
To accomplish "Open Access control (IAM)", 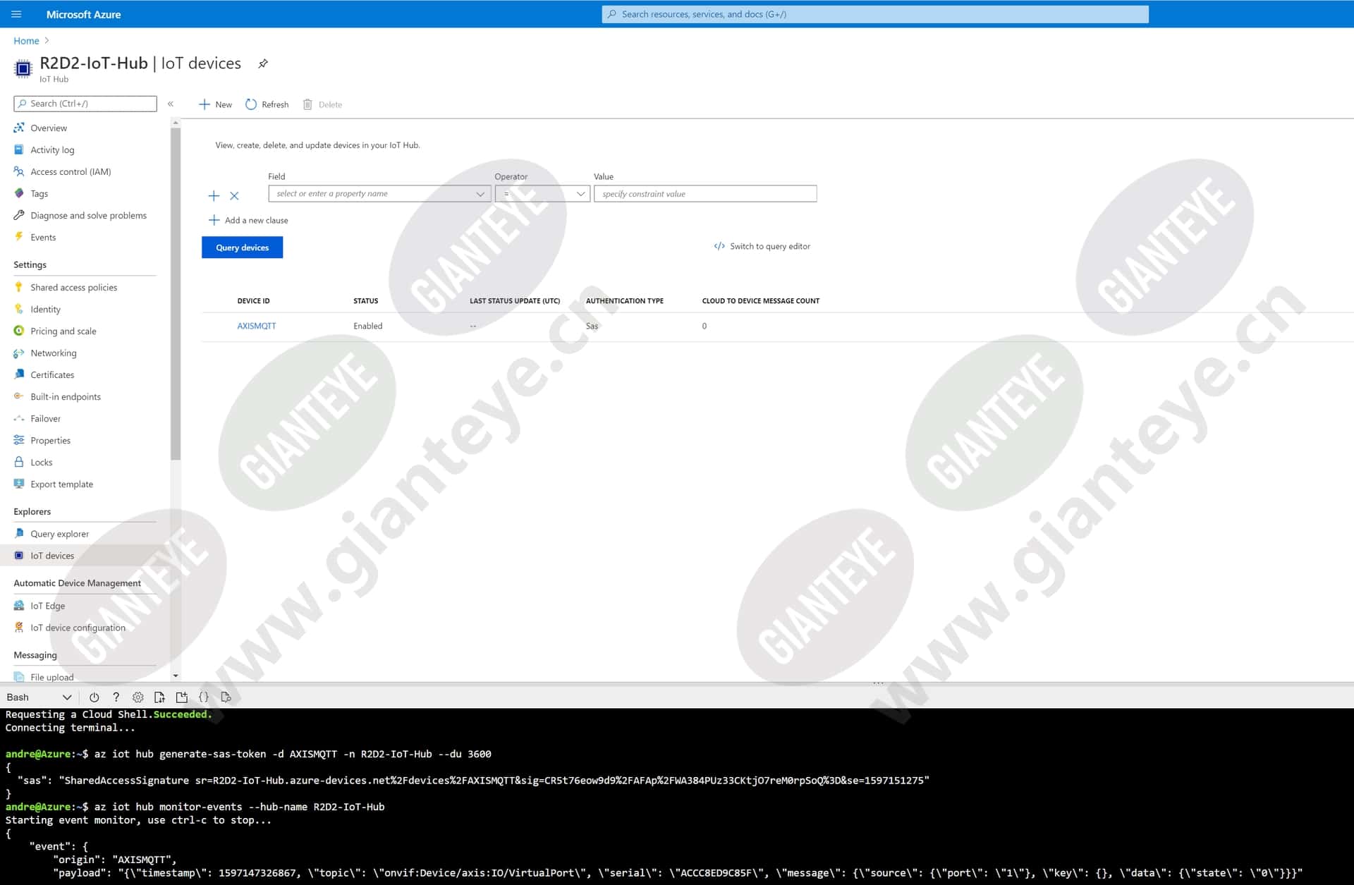I will [71, 171].
